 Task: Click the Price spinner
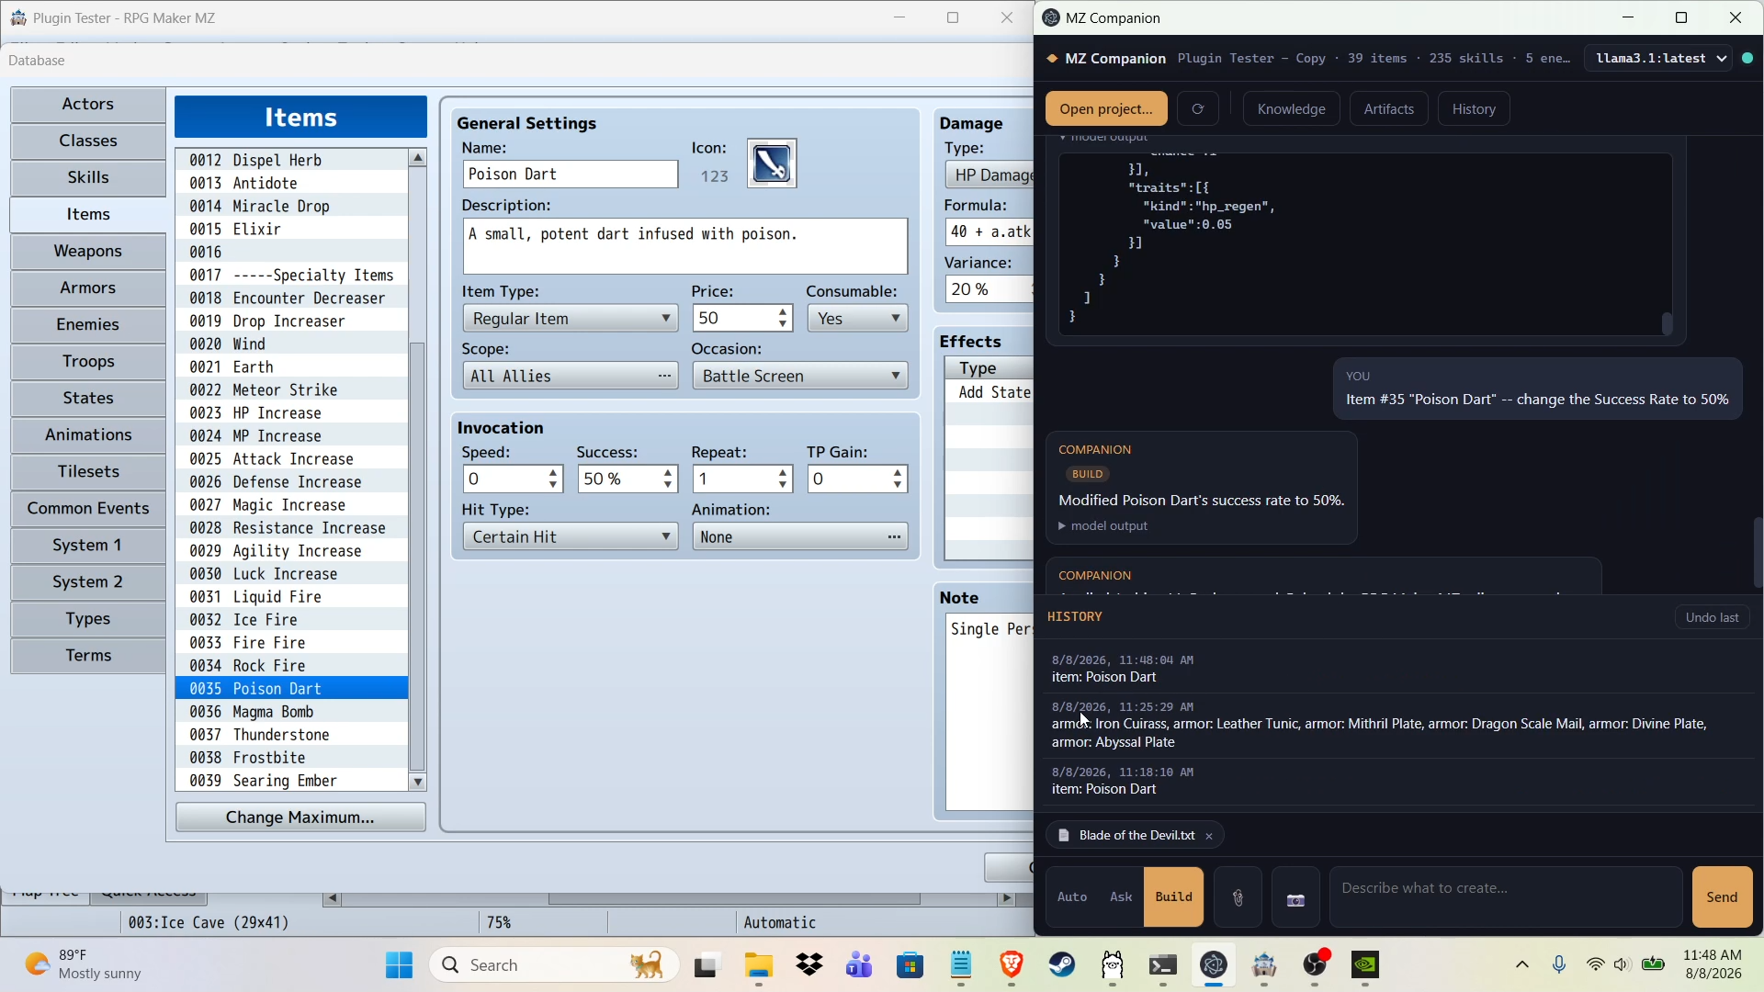tap(742, 319)
